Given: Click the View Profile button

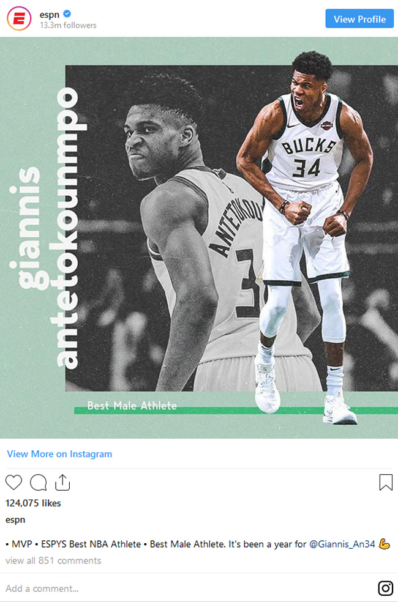Looking at the screenshot, I should pos(359,19).
